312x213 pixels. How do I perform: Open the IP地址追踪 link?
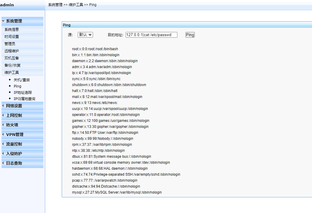coord(23,92)
